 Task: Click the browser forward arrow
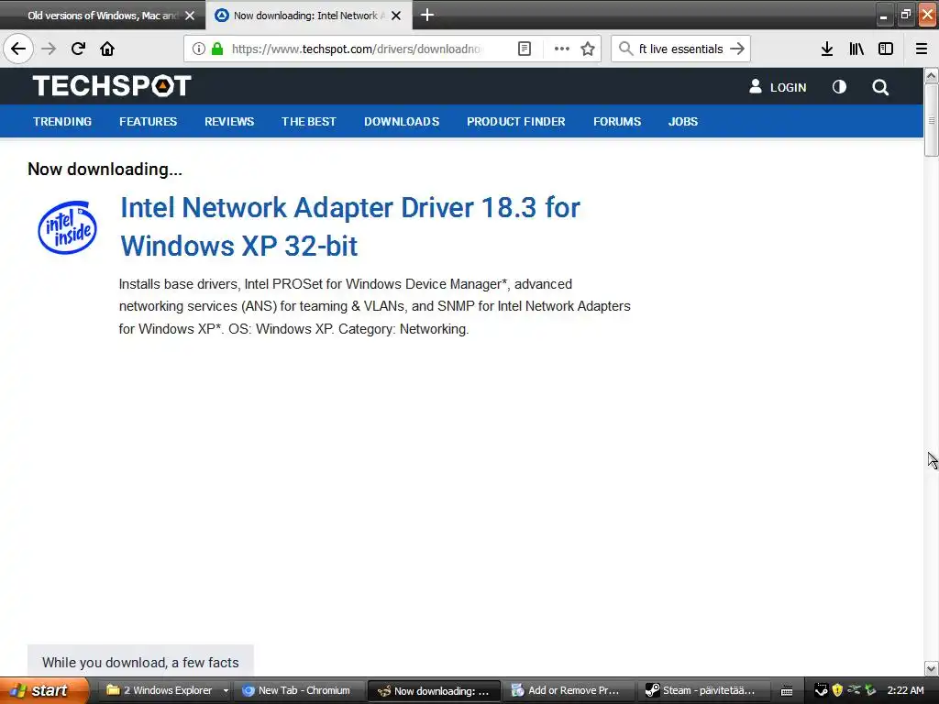(49, 49)
